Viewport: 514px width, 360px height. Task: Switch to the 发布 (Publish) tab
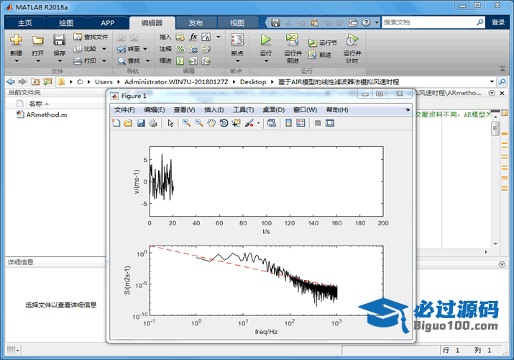196,22
